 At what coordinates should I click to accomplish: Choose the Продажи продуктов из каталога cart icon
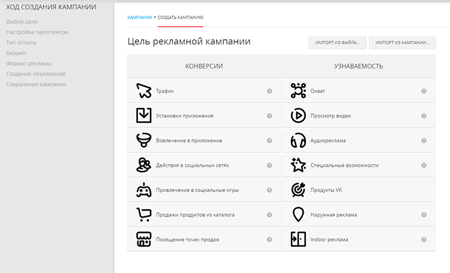pos(143,214)
